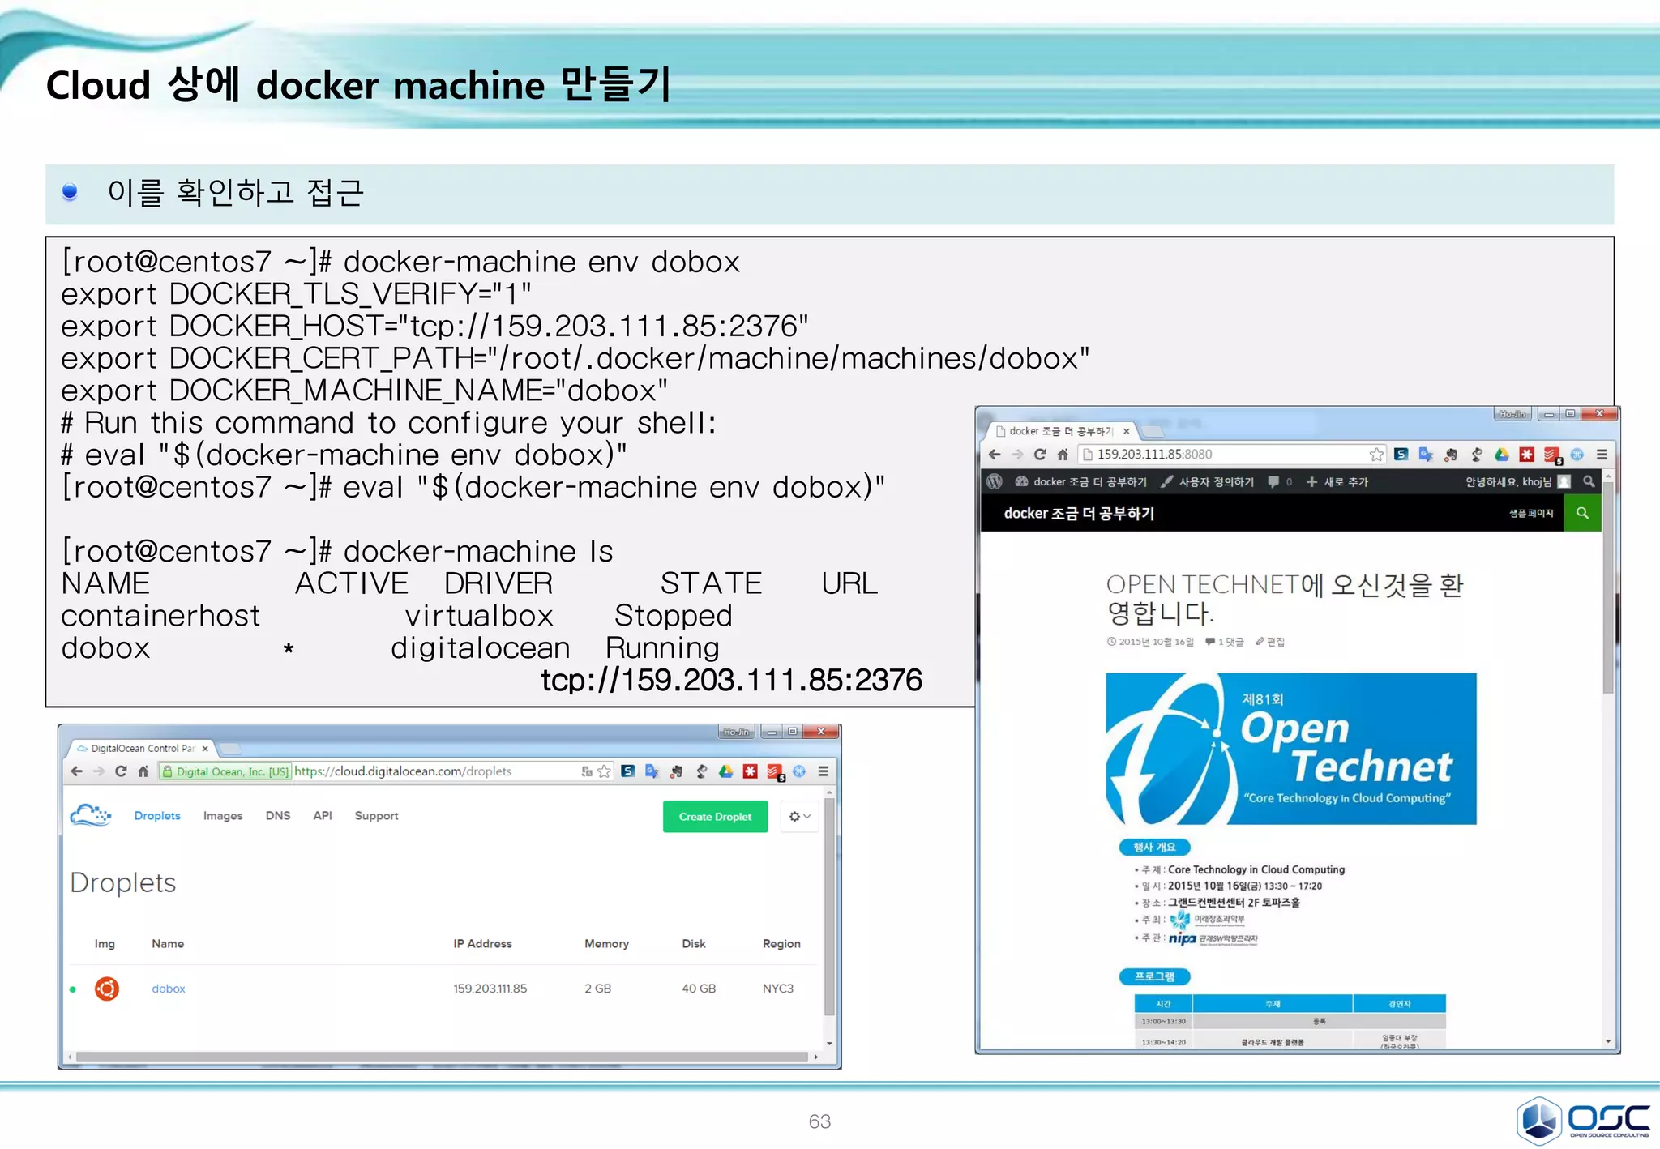Click 편집 edit link under post title
Screen dimensions: 1660x1149
pos(1270,642)
